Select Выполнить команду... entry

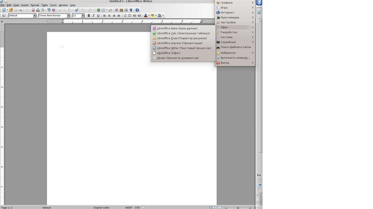click(x=235, y=58)
